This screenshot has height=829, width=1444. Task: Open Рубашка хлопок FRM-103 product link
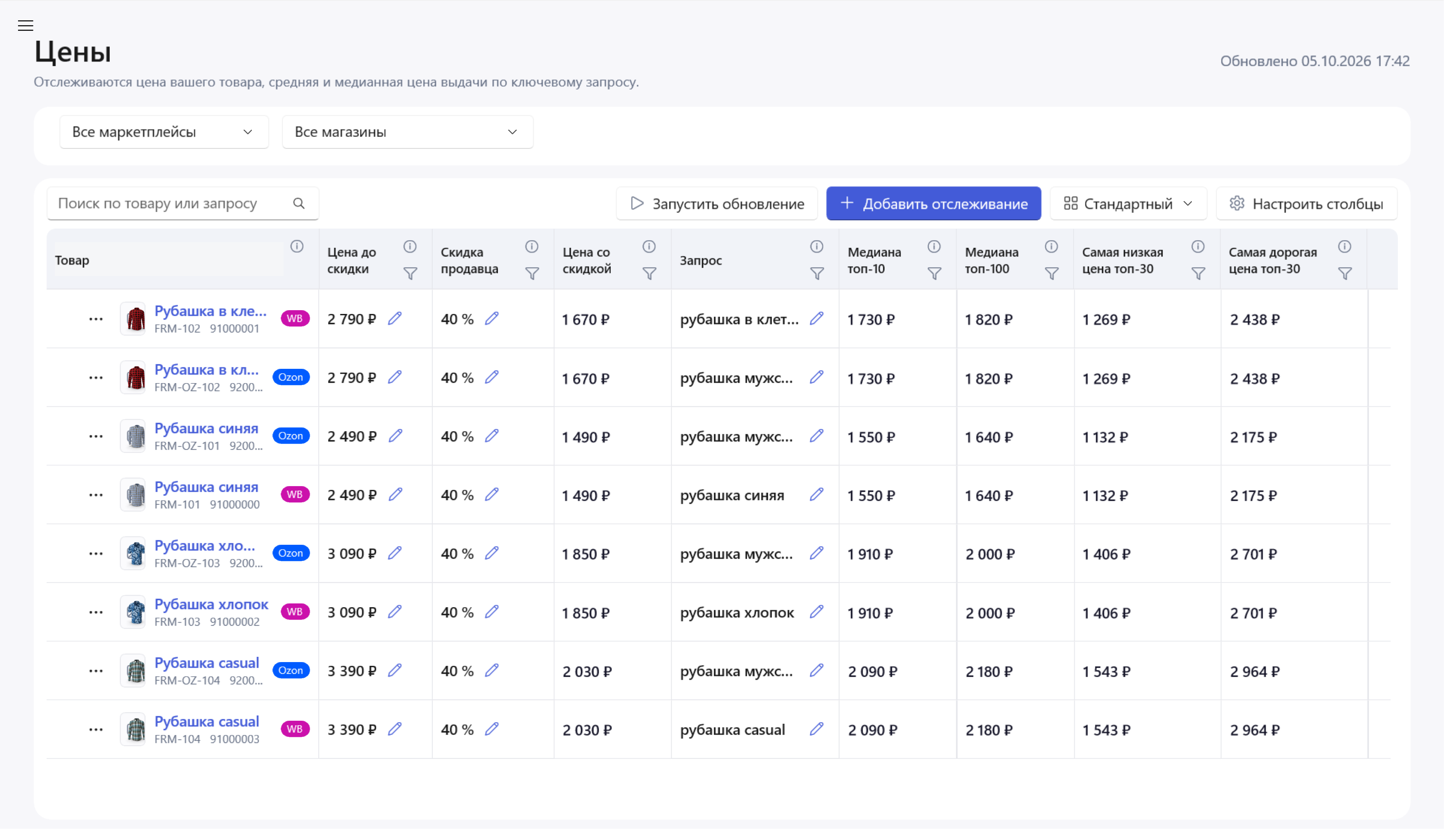point(211,604)
